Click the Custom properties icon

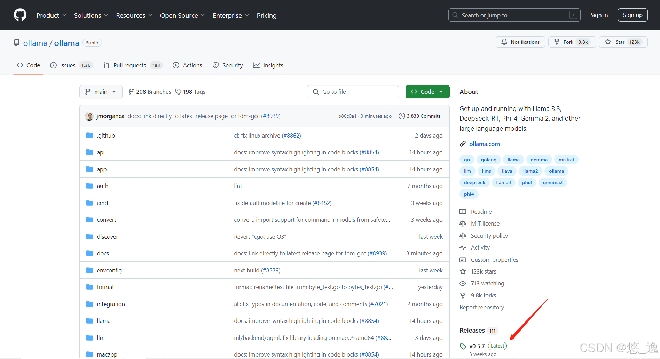click(x=463, y=260)
